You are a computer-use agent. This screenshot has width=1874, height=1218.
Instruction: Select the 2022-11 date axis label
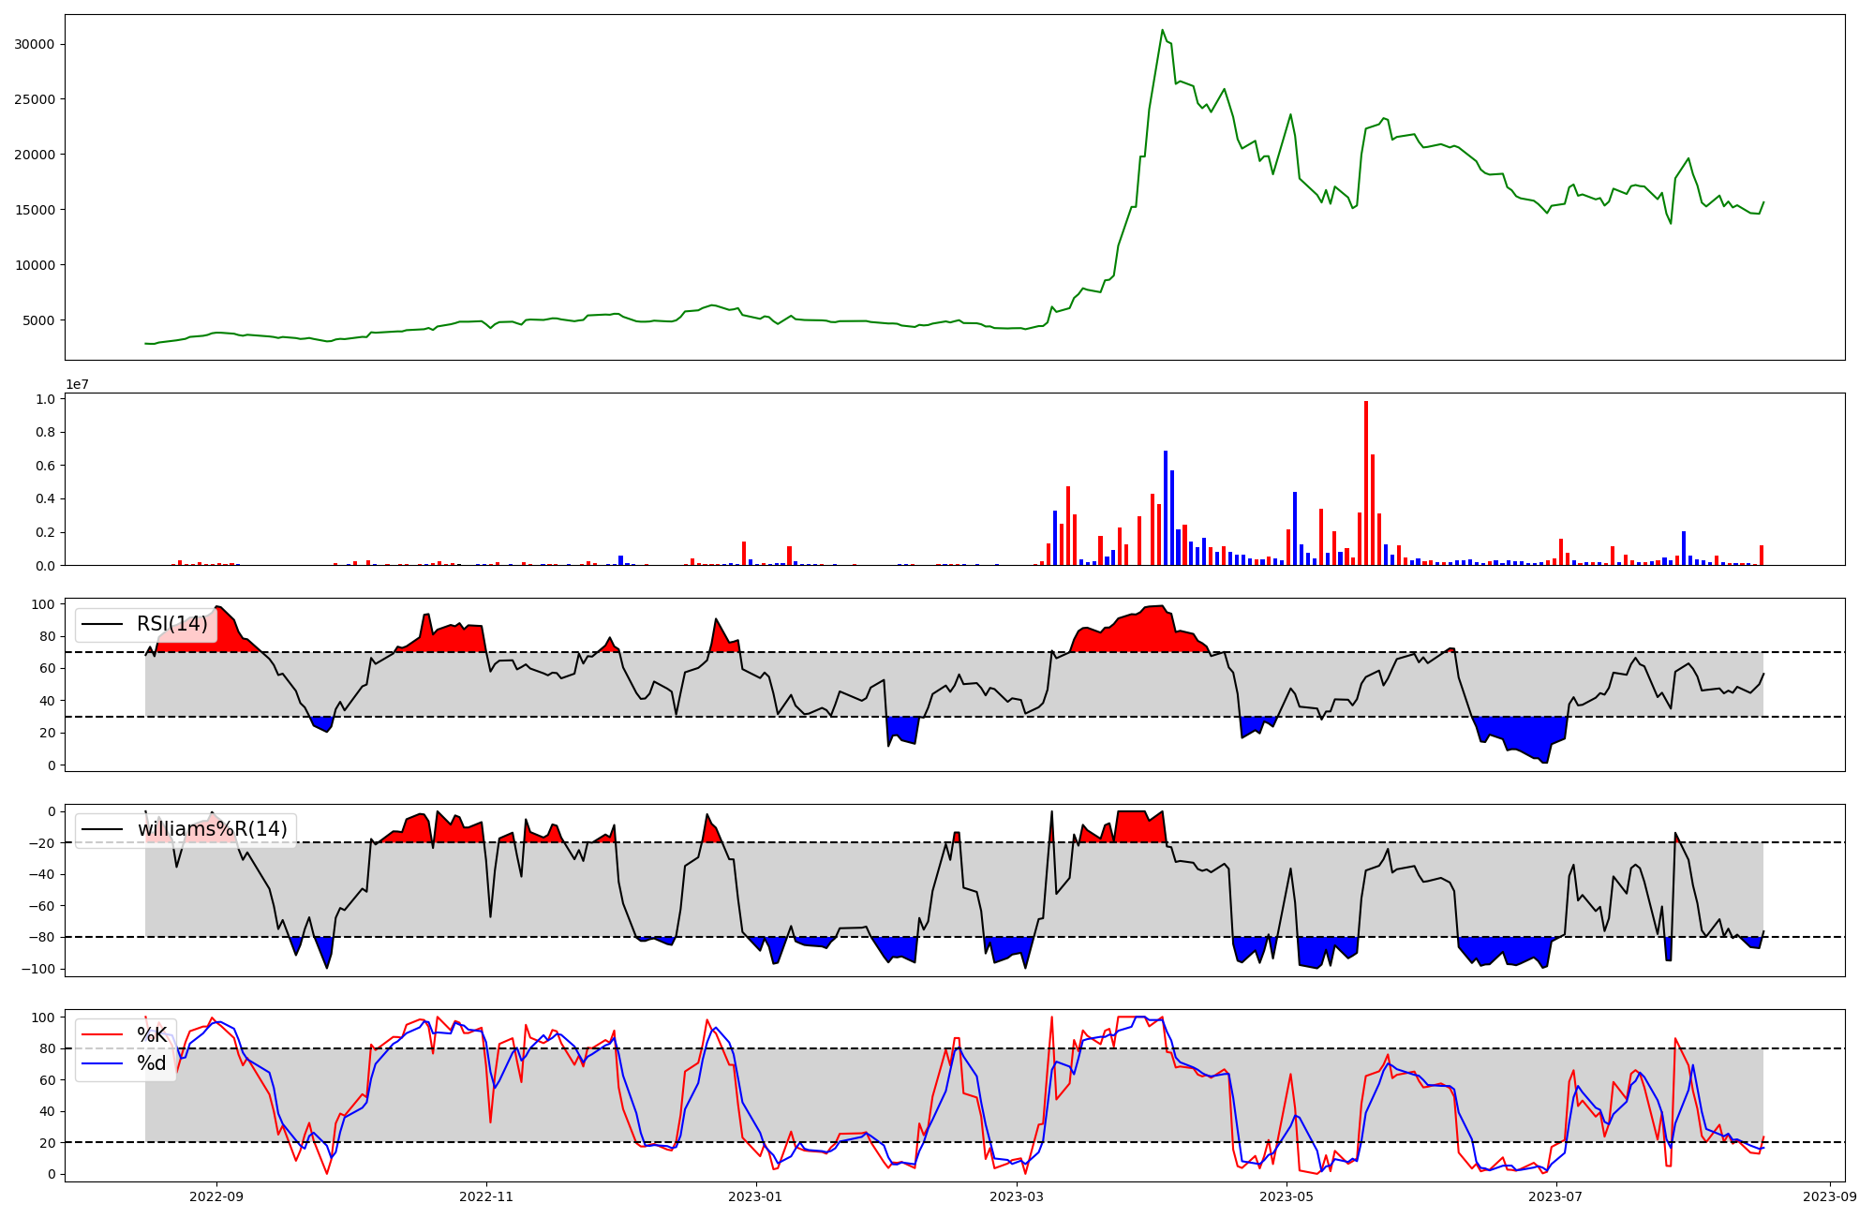[486, 1196]
